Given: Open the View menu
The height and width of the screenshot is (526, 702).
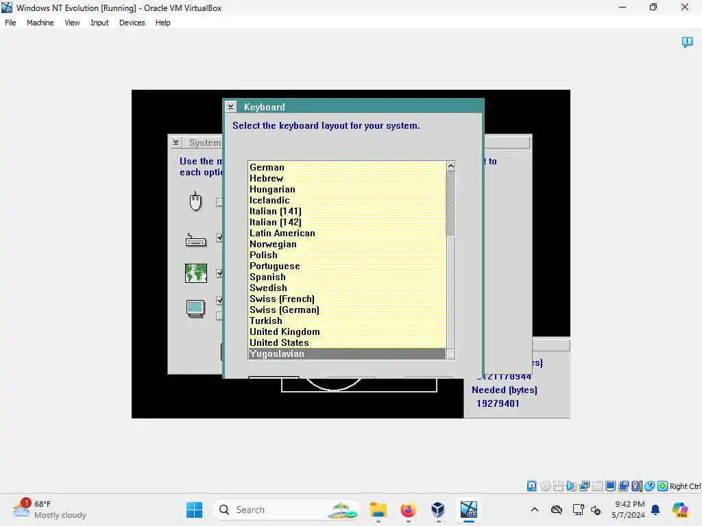Looking at the screenshot, I should pos(72,23).
